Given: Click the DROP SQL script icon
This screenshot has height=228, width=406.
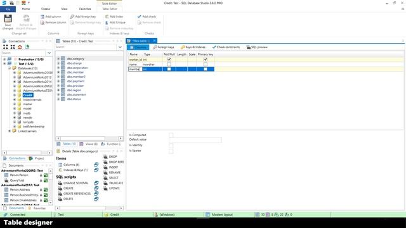Looking at the screenshot, I should (x=105, y=156).
